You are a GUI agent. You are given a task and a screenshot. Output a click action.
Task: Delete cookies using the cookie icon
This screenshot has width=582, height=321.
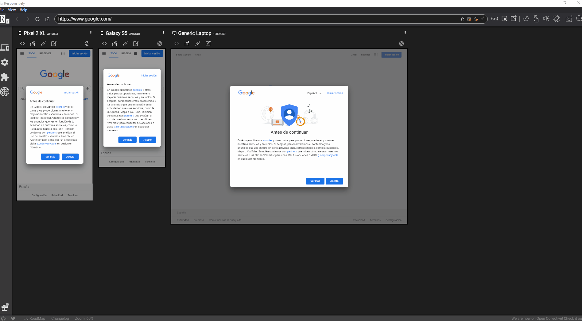click(476, 19)
